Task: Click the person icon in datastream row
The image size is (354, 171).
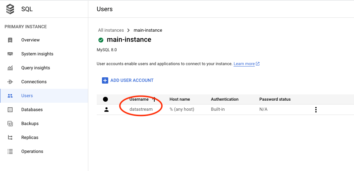Action: [106, 109]
